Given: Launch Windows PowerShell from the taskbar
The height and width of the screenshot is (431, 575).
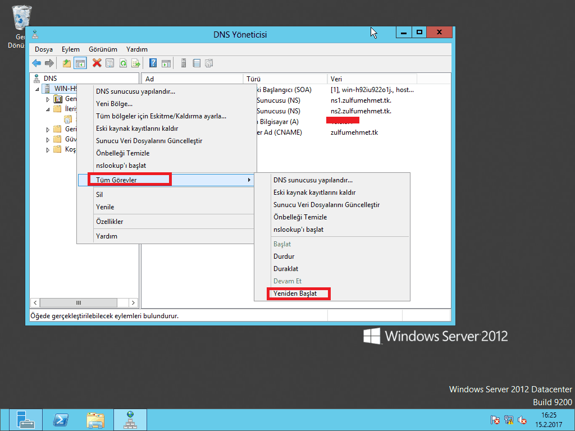Looking at the screenshot, I should point(61,419).
